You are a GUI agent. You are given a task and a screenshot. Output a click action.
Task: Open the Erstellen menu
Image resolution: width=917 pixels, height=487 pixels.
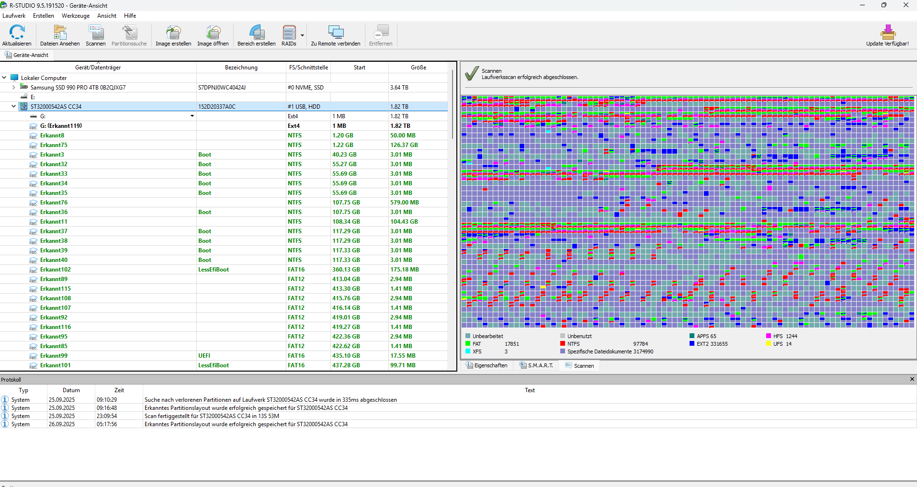(44, 16)
